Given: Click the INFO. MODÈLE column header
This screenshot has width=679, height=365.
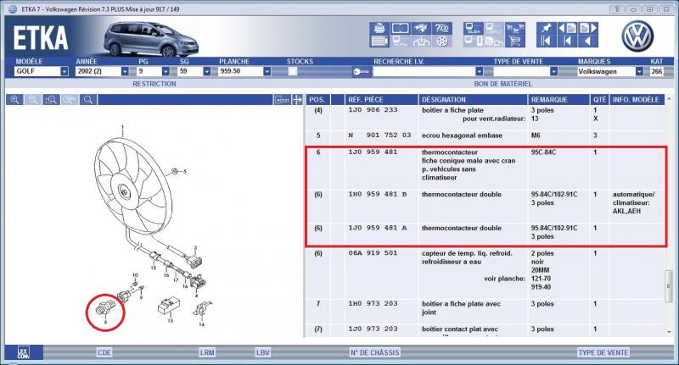Looking at the screenshot, I should point(636,100).
